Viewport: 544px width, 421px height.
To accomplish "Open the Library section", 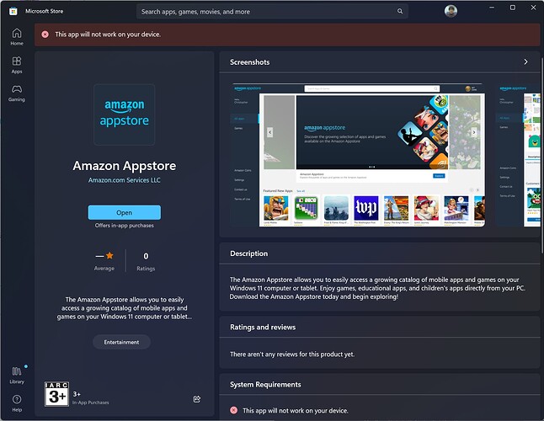I will pos(17,376).
